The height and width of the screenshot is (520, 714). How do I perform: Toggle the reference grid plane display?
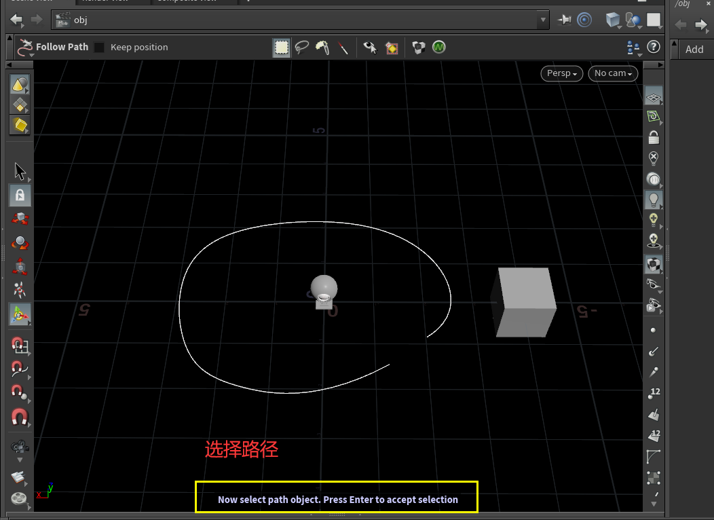pyautogui.click(x=654, y=96)
